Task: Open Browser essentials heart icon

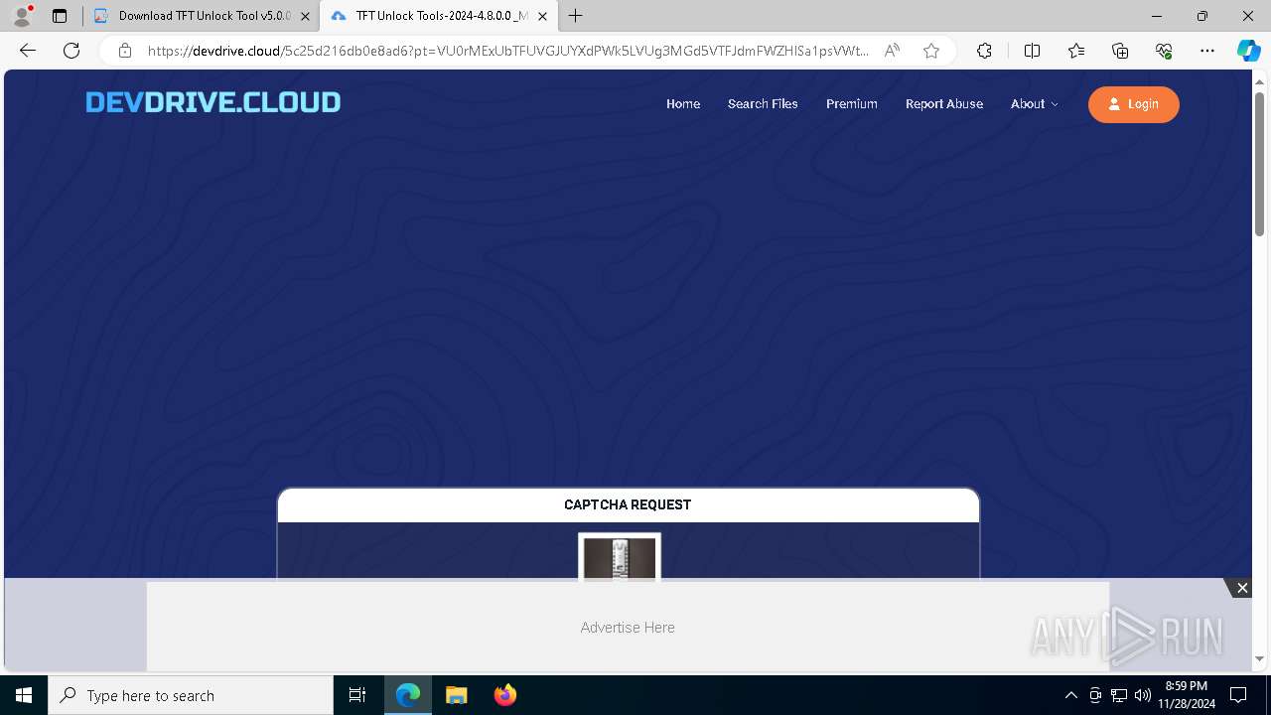Action: point(1164,51)
